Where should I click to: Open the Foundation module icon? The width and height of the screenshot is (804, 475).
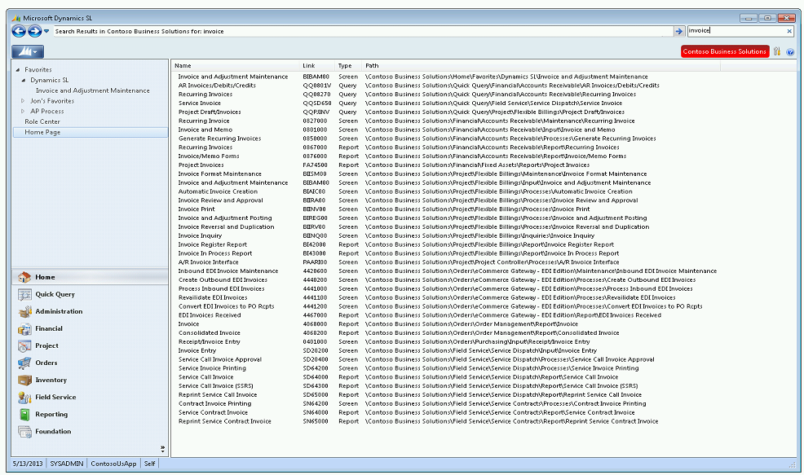[24, 432]
